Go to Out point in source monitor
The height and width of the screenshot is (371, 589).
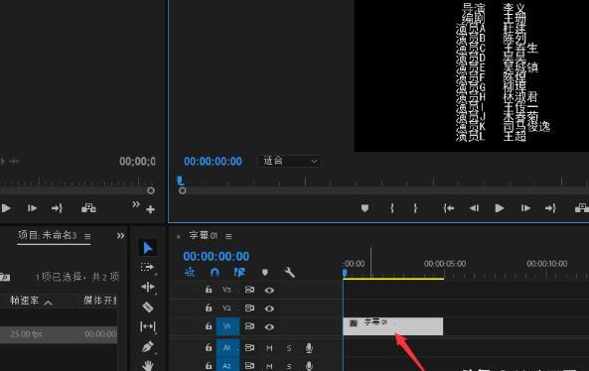click(x=57, y=208)
